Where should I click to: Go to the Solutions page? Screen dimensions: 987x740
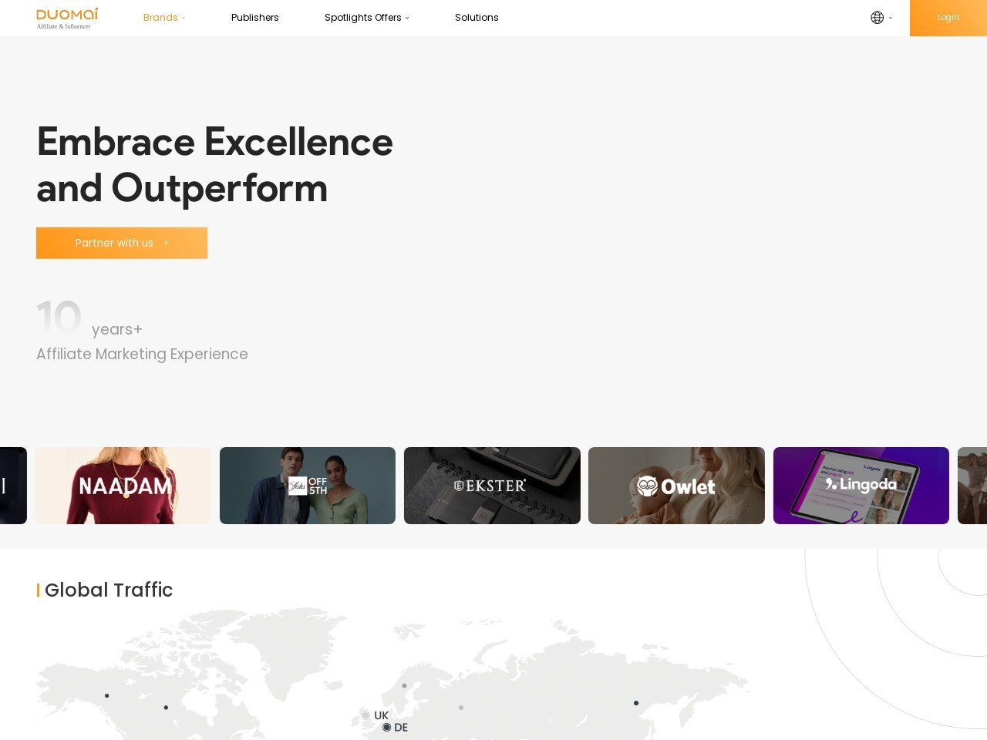[x=476, y=18]
